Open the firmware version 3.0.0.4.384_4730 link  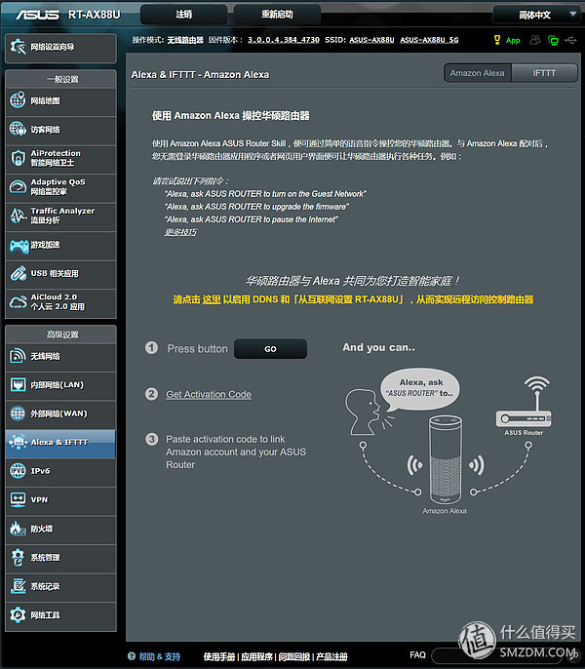(x=284, y=40)
